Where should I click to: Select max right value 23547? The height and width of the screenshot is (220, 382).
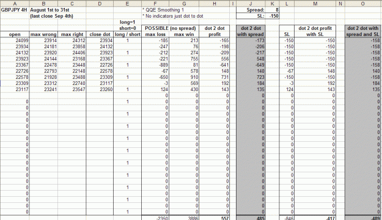[72, 89]
